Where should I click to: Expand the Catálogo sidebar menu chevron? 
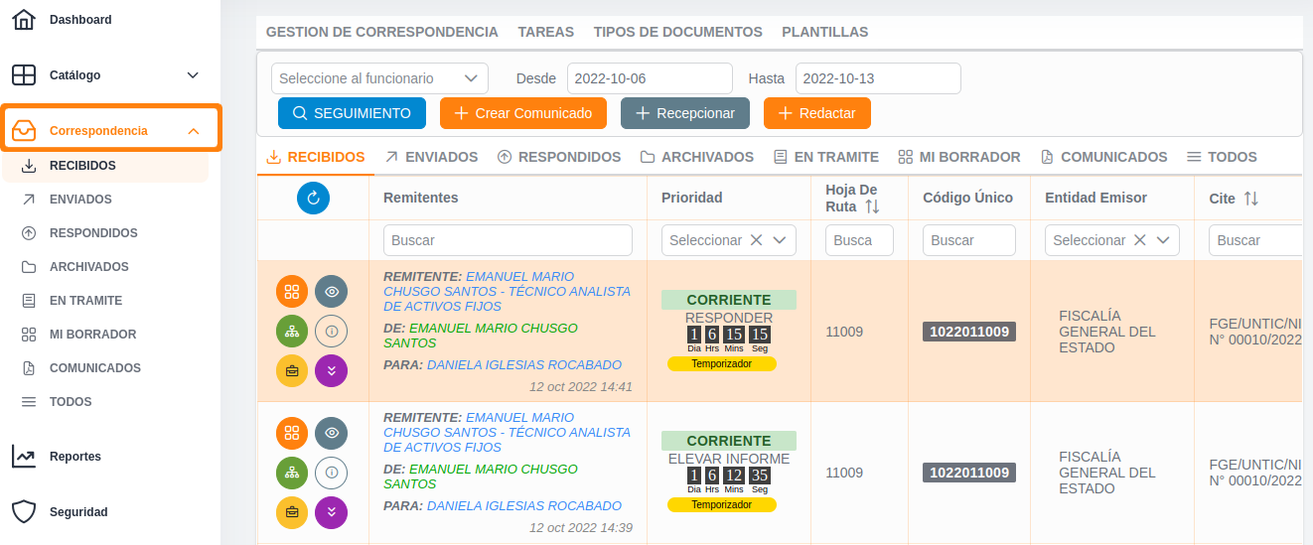193,75
